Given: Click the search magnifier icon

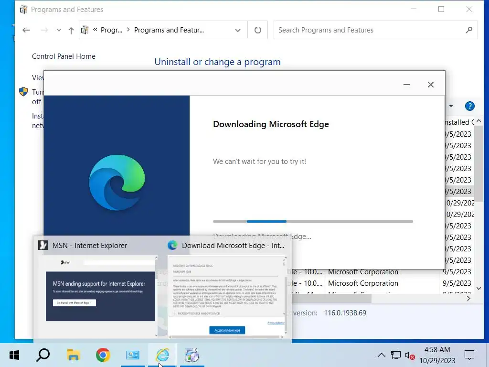Looking at the screenshot, I should point(469,30).
